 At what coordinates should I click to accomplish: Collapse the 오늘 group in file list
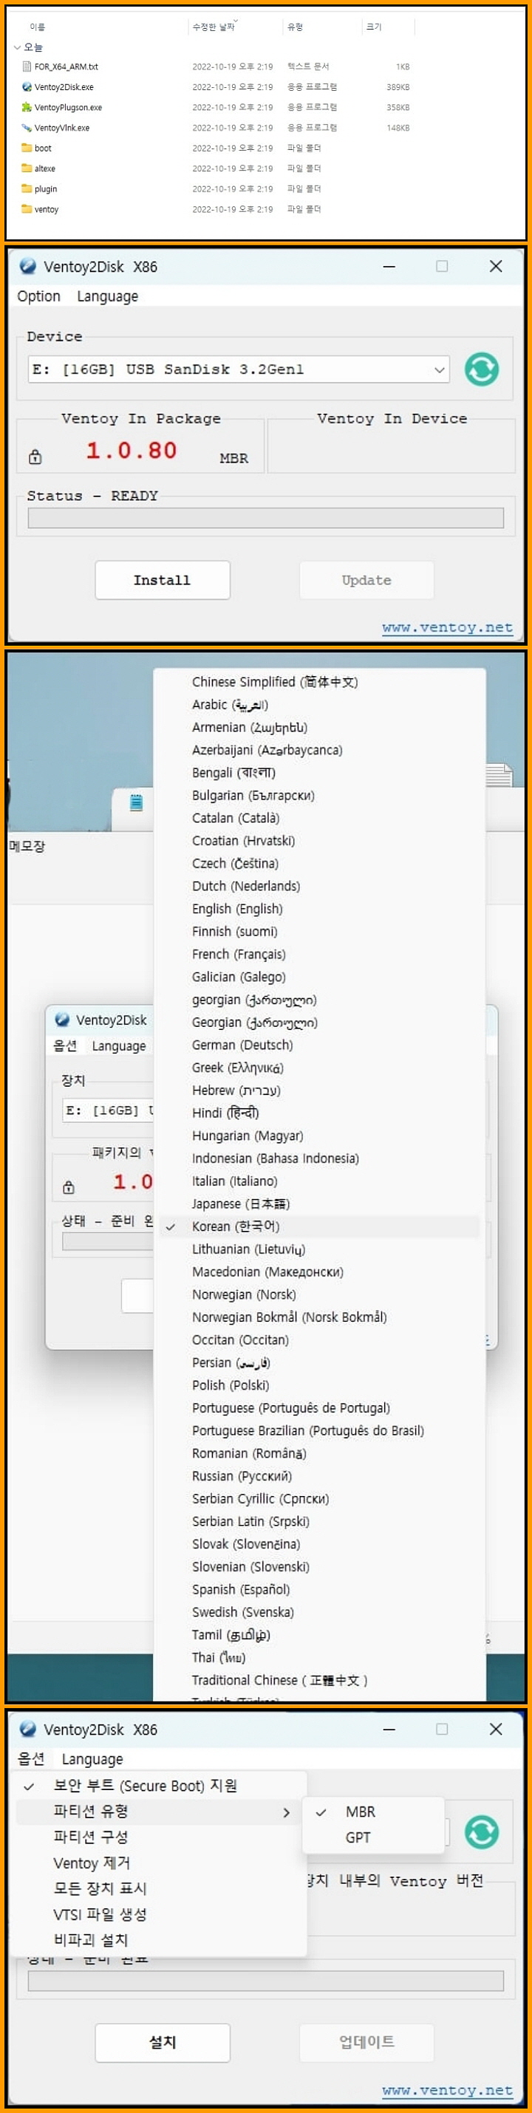pos(17,47)
